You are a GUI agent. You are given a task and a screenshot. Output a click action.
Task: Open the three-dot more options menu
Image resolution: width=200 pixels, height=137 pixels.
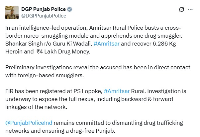click(x=190, y=10)
